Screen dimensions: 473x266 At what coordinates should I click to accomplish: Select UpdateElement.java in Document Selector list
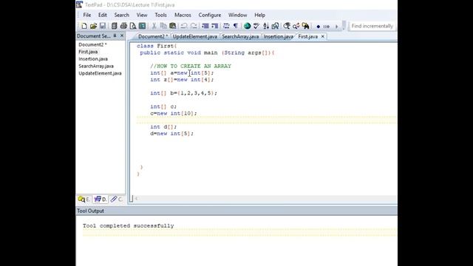(100, 73)
